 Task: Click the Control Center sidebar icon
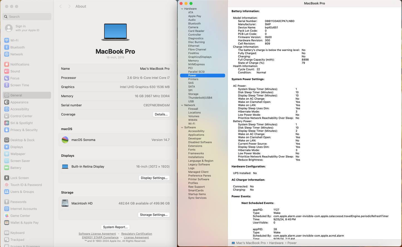pyautogui.click(x=7, y=116)
